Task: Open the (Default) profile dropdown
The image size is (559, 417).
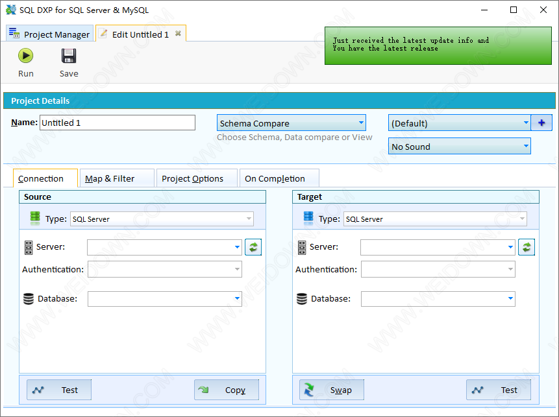Action: point(459,123)
